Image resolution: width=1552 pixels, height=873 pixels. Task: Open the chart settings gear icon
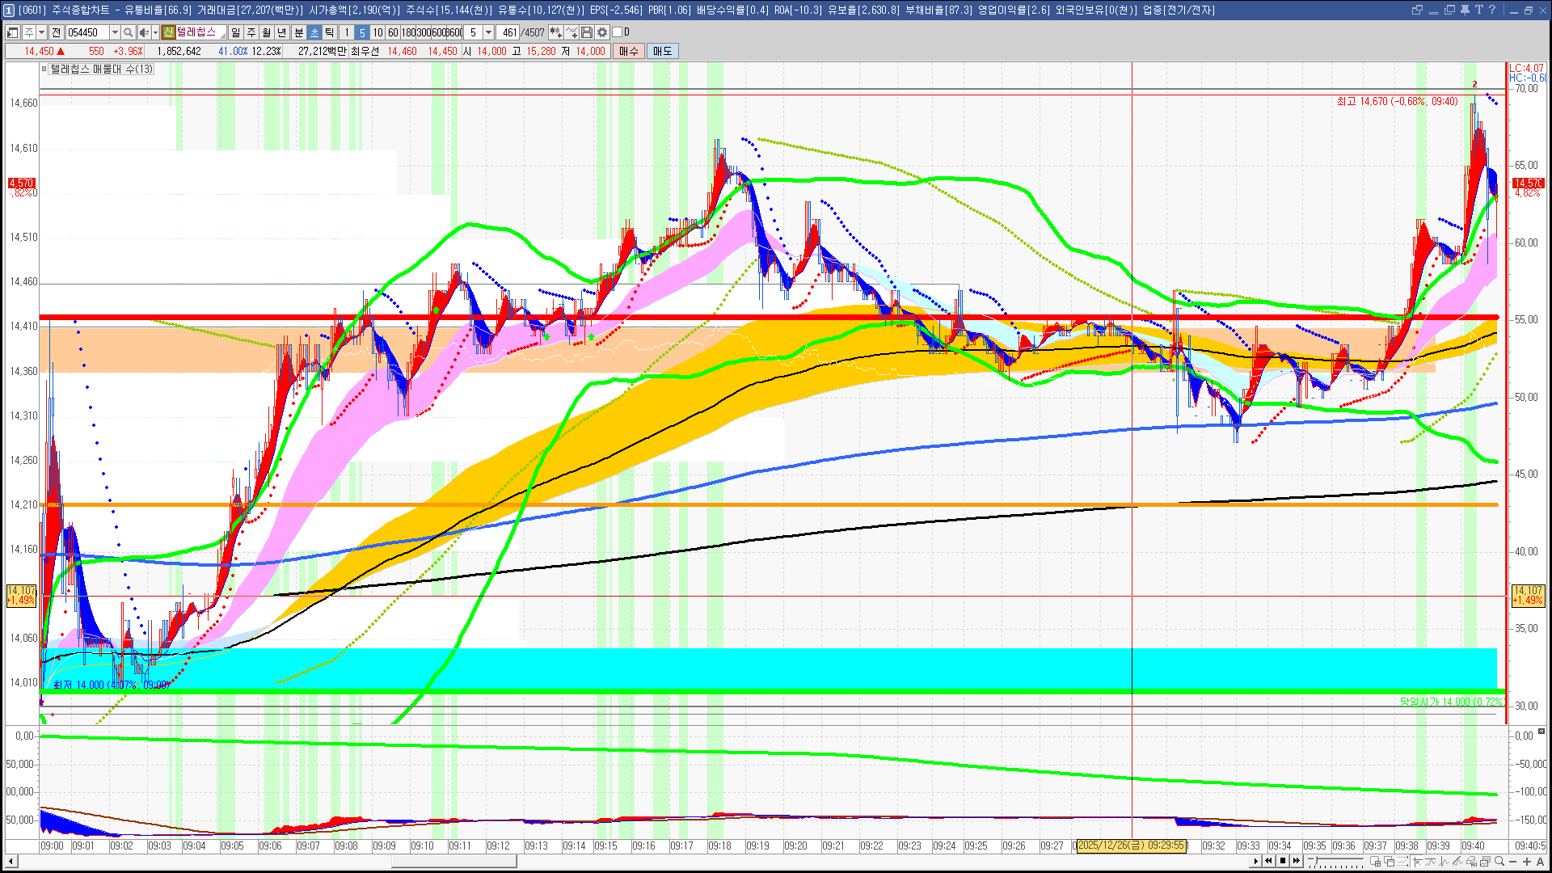point(602,32)
